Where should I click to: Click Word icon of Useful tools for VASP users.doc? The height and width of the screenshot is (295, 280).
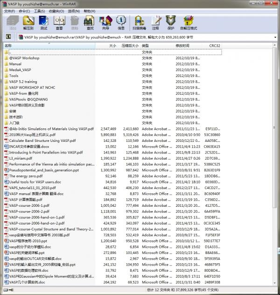7,182
